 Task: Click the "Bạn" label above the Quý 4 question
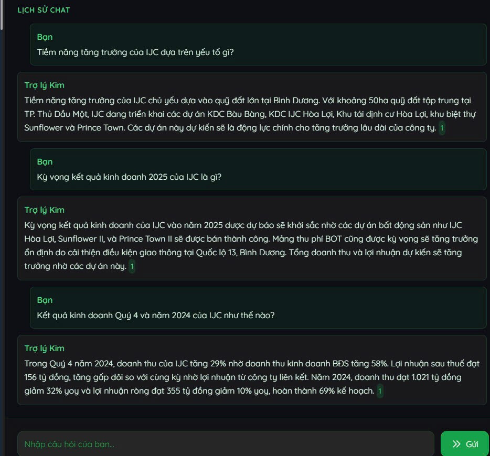tap(45, 300)
